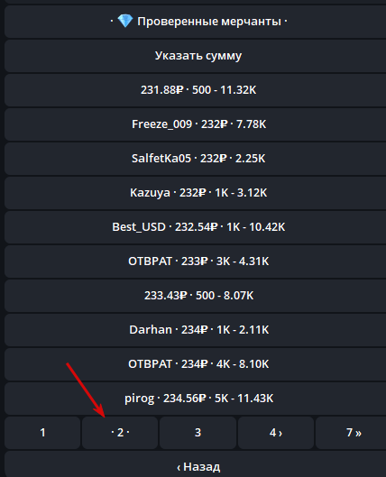Screen dimensions: 386x477
Task: Open the Проверенные мерчанты filter button
Action: tap(196, 22)
